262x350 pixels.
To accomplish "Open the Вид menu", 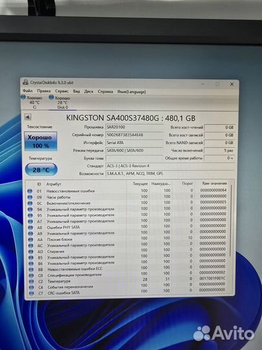I will [76, 91].
